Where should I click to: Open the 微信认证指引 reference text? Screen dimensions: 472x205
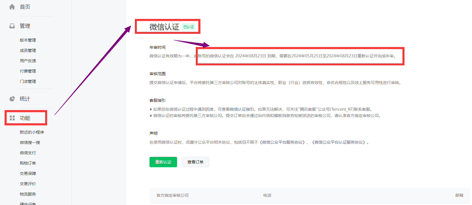tap(242, 109)
